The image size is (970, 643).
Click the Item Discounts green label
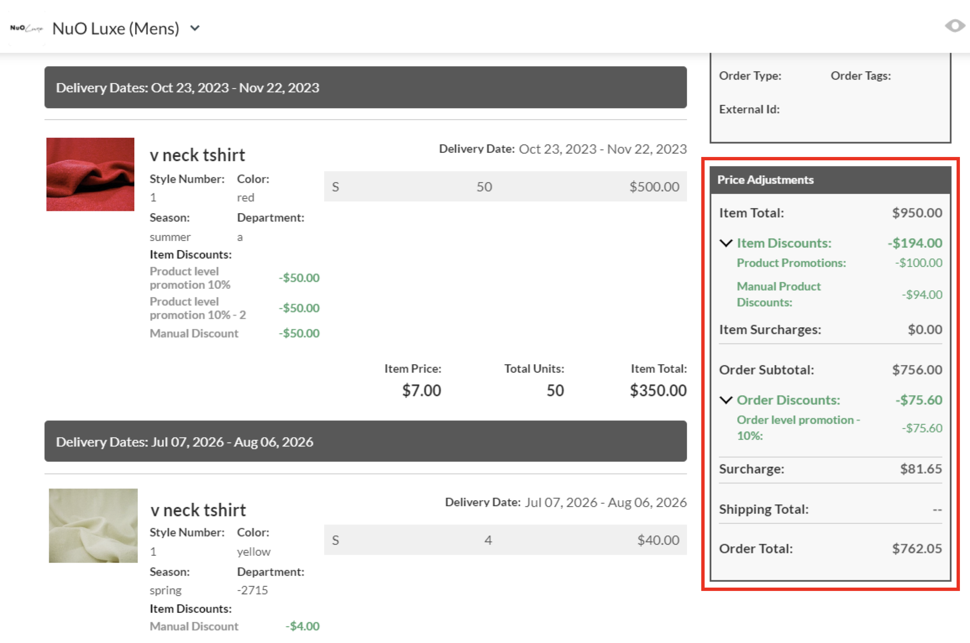tap(784, 243)
